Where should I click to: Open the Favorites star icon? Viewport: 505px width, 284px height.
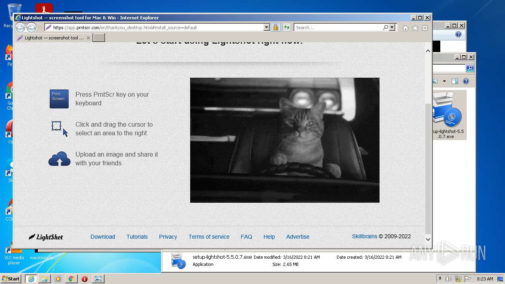coord(415,28)
